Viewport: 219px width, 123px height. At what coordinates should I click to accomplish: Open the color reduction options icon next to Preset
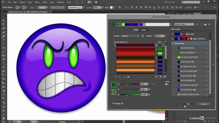click(x=143, y=36)
